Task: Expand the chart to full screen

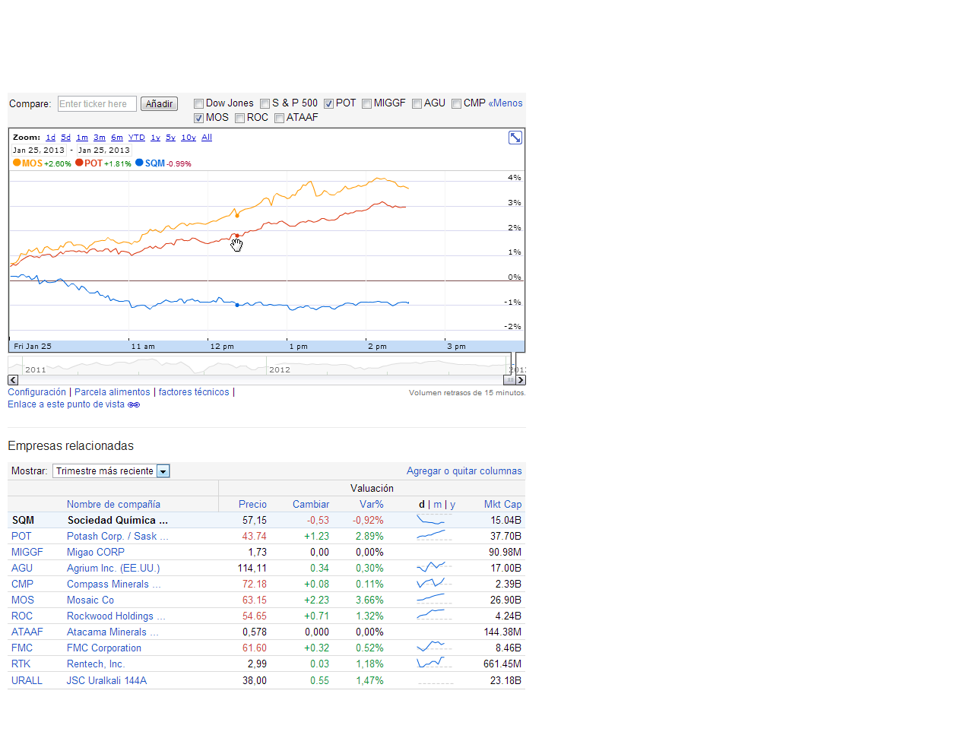Action: [x=515, y=138]
